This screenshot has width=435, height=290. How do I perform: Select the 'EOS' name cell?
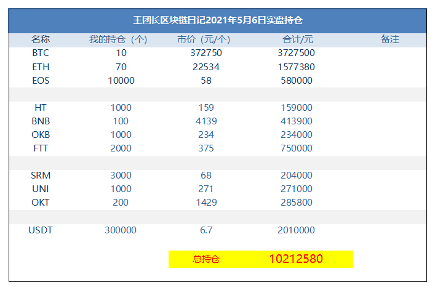coord(41,81)
